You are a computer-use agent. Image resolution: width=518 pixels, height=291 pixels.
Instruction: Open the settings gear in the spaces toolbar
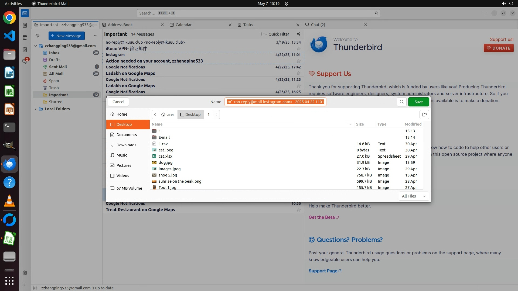click(25, 273)
